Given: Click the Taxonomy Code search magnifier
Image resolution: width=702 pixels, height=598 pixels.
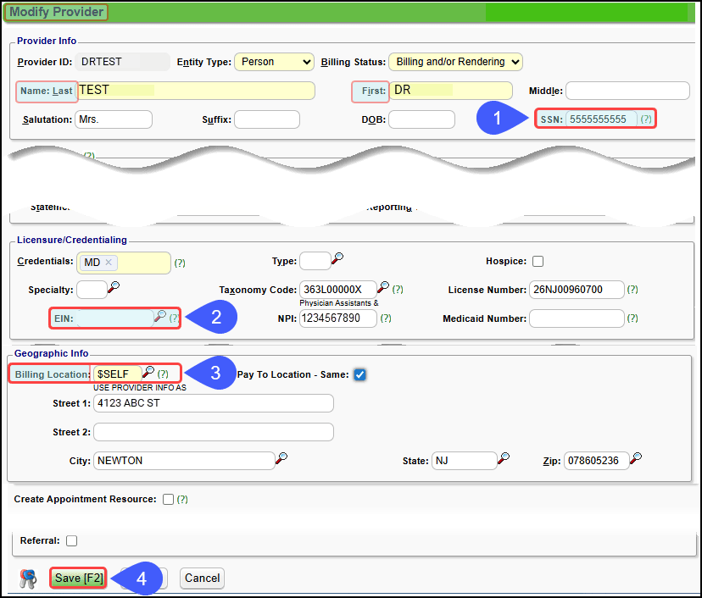Looking at the screenshot, I should [383, 288].
